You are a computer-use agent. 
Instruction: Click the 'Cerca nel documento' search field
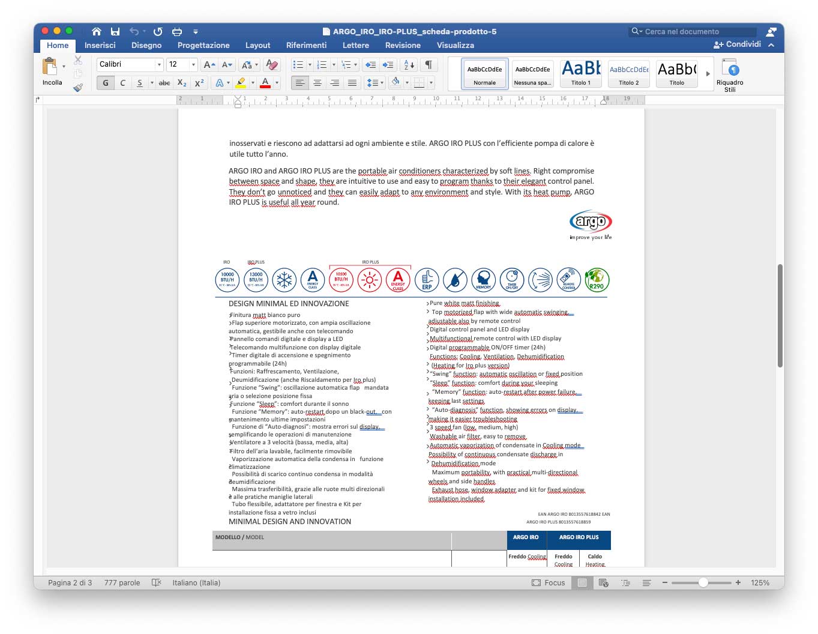pos(693,31)
